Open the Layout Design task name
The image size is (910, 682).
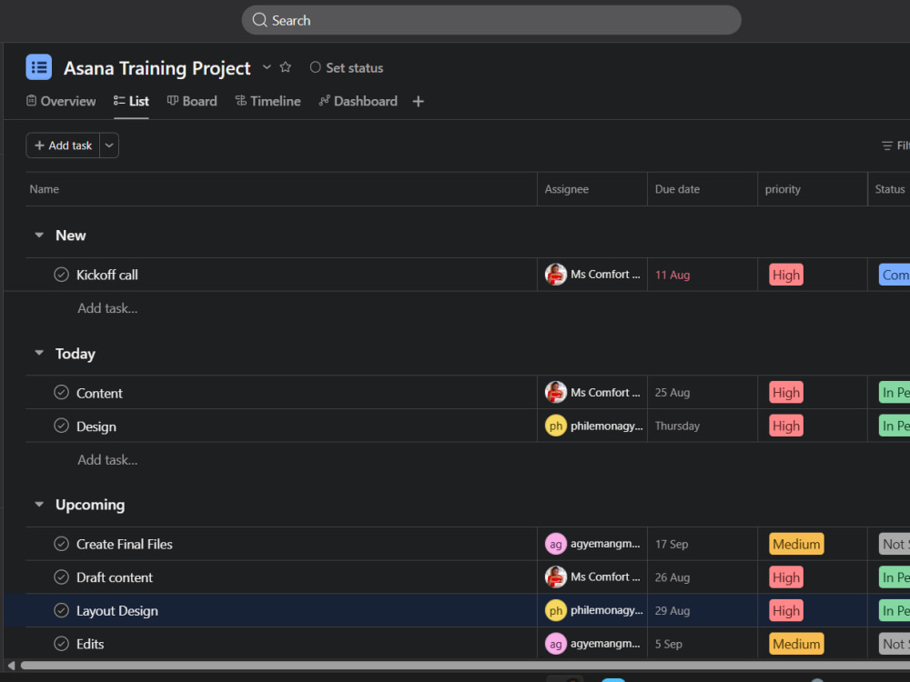(117, 611)
